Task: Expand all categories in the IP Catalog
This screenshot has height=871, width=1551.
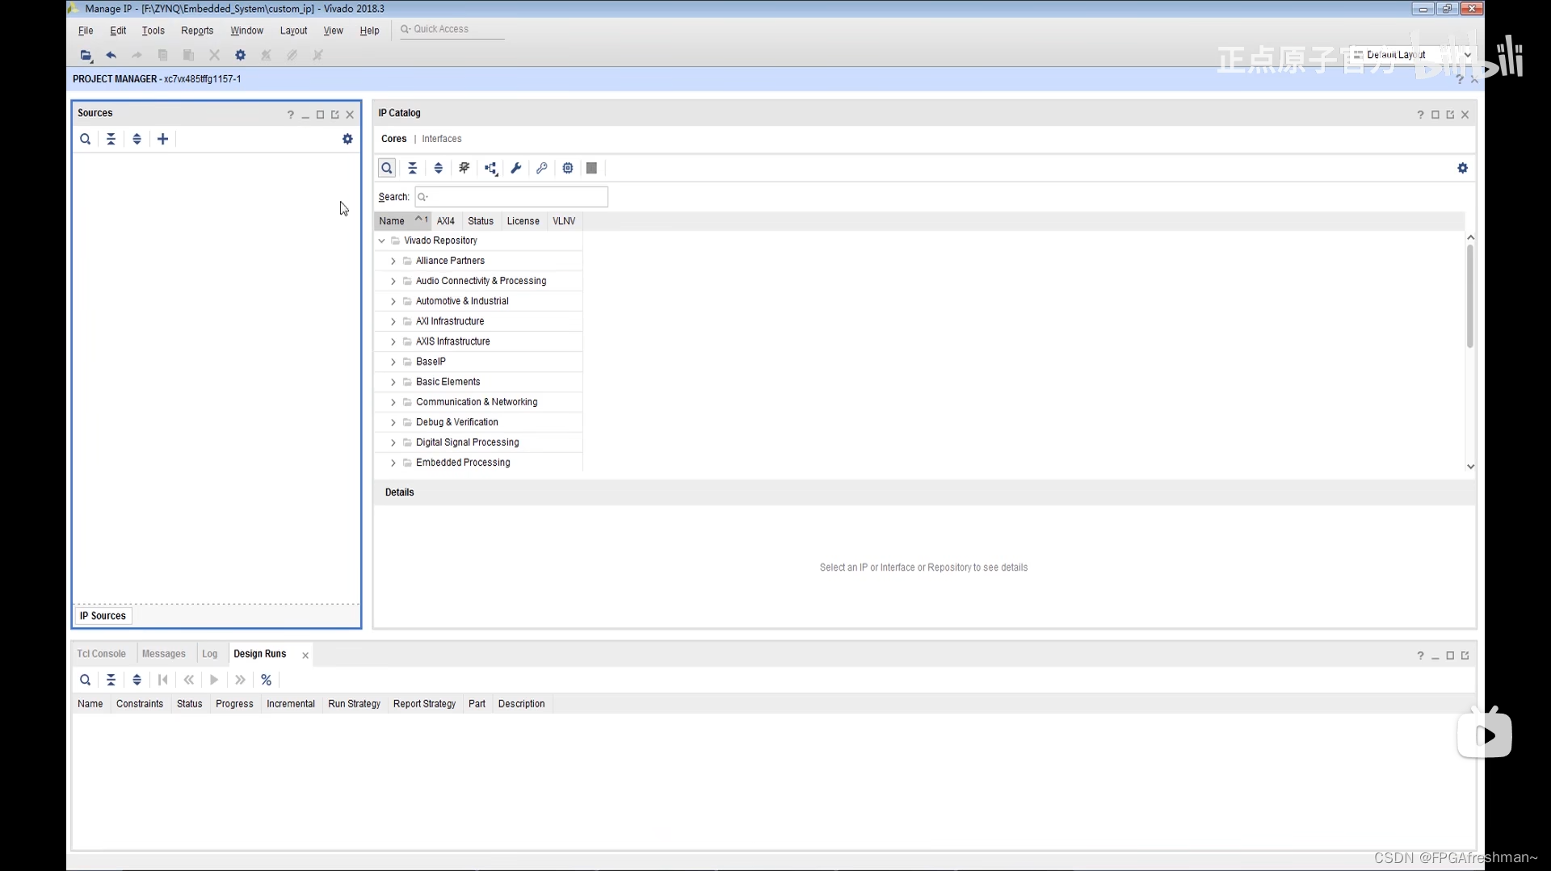Action: (439, 168)
